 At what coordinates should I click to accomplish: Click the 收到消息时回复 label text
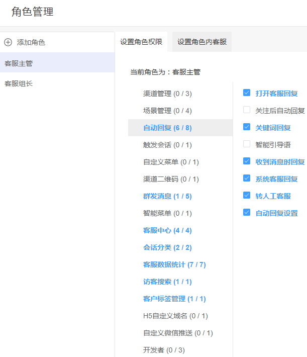tap(280, 162)
